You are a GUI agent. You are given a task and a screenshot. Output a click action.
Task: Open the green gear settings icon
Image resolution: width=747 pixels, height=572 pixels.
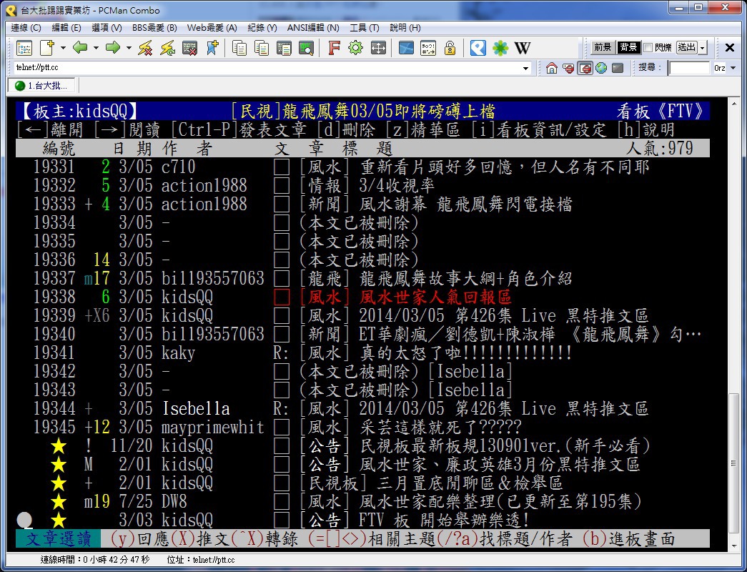pyautogui.click(x=356, y=48)
